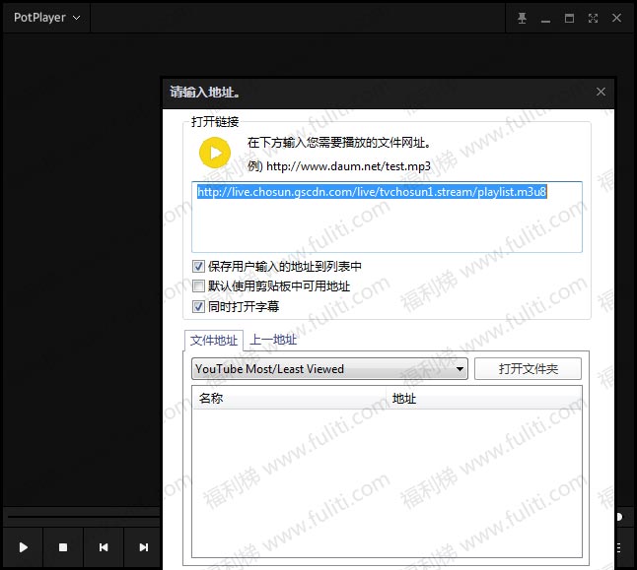
Task: Click the 打开文件夹 button
Action: point(528,369)
